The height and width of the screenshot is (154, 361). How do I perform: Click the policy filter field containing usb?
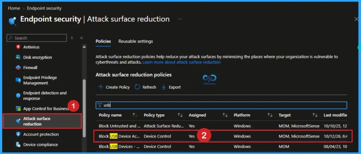tap(221, 105)
